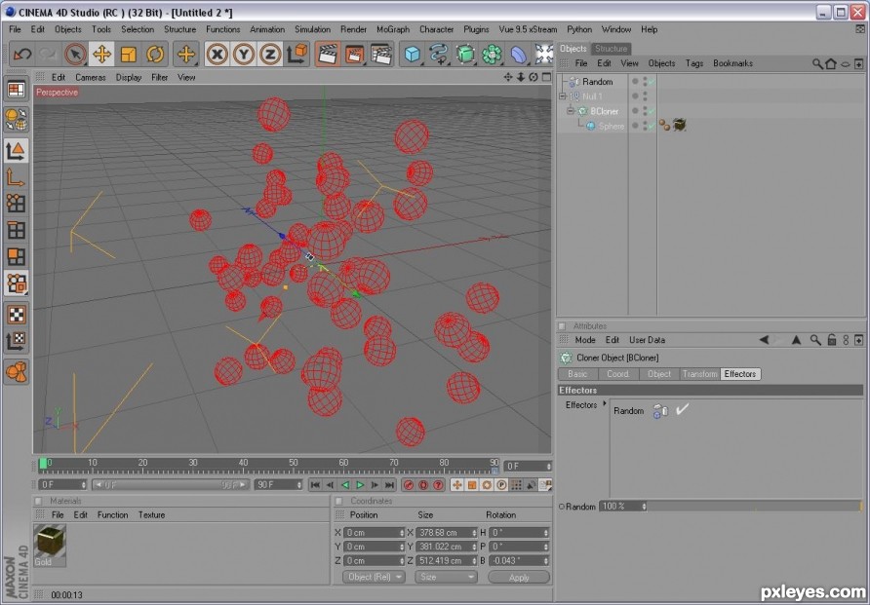Click Make Editable icon in left sidebar
This screenshot has width=870, height=605.
tap(16, 120)
